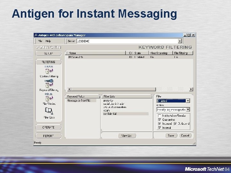Toggle Notify Admin/Sender checkbox
This screenshot has width=231, height=173.
pyautogui.click(x=159, y=116)
